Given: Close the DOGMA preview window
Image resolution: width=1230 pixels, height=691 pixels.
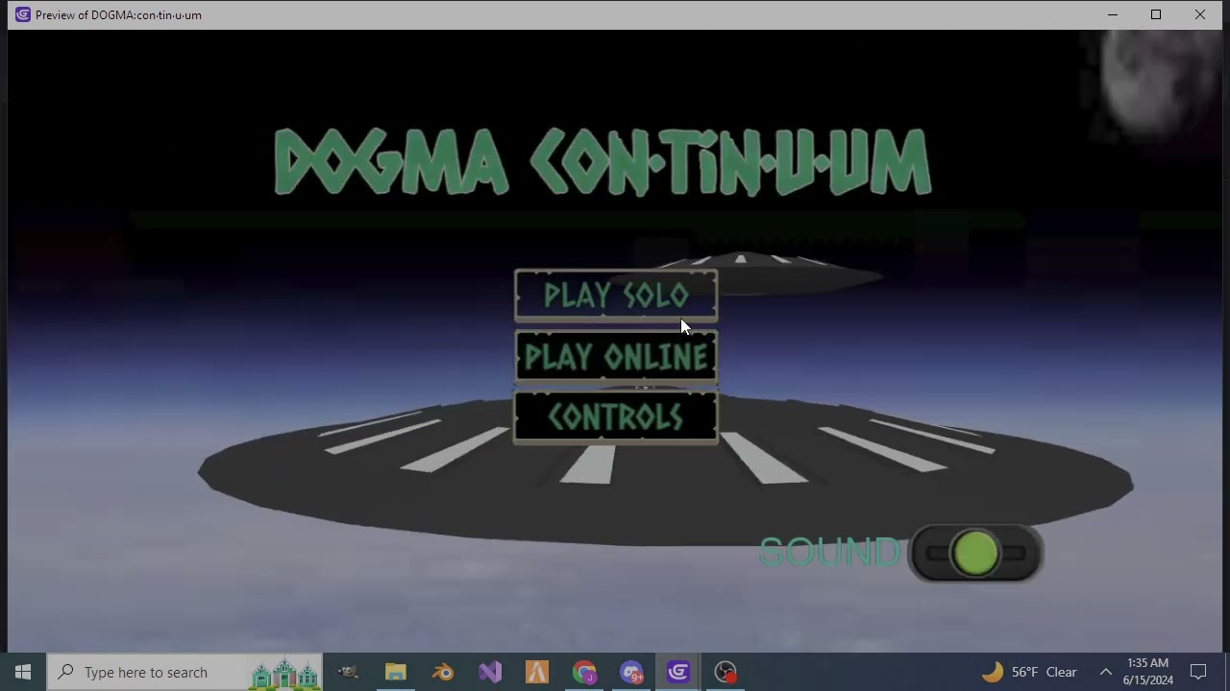Looking at the screenshot, I should [1200, 14].
